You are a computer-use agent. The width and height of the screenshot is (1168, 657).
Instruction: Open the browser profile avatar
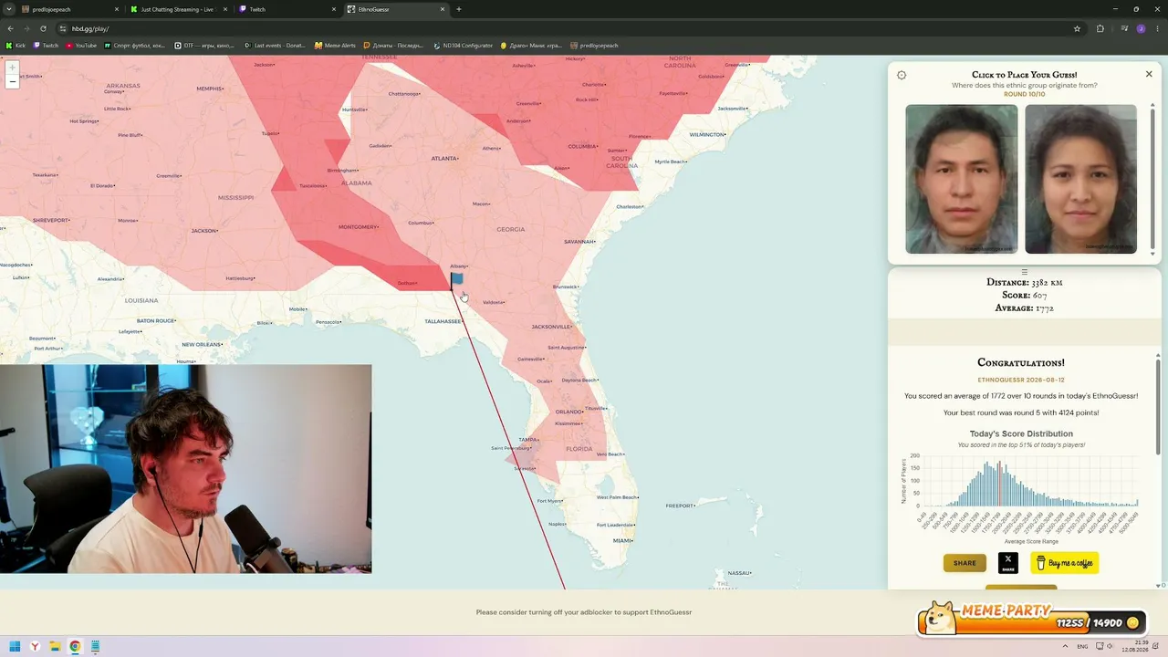pos(1141,28)
